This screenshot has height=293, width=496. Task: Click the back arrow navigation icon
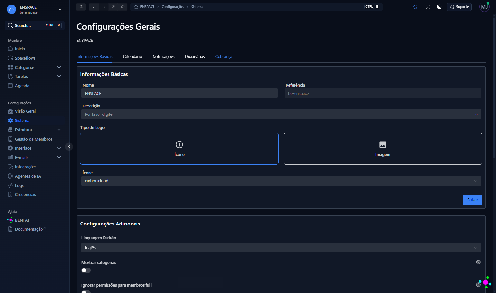pyautogui.click(x=94, y=7)
